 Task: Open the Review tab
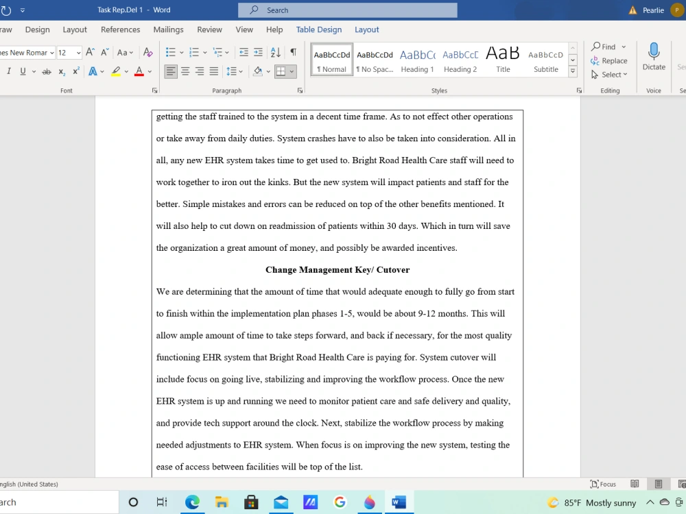[209, 29]
